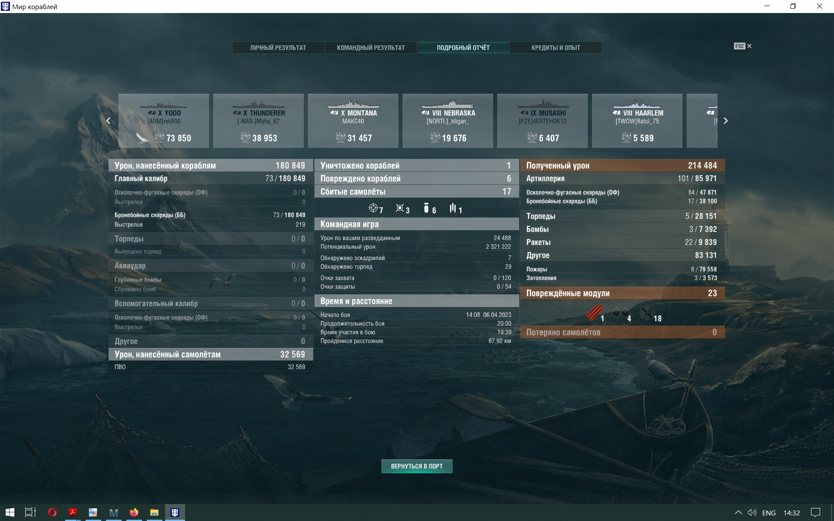Click the main battery shot-down planes icon
834x521 pixels.
click(x=373, y=208)
